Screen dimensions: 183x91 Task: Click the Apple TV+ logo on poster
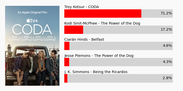[32, 20]
